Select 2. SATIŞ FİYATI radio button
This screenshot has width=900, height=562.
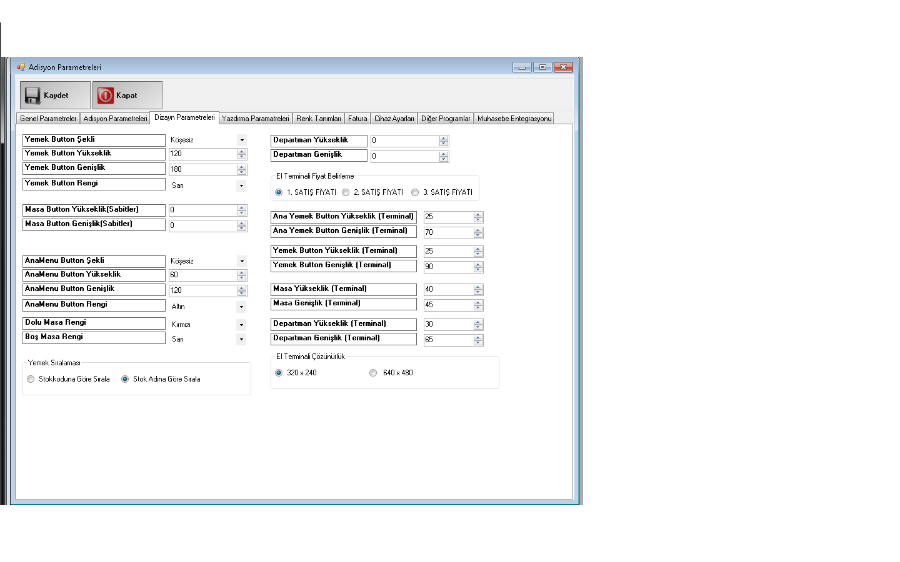346,192
